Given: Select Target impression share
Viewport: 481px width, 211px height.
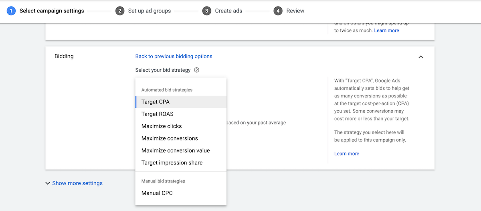Looking at the screenshot, I should (x=172, y=162).
